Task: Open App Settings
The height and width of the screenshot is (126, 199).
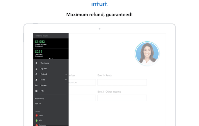Action: pos(40,99)
